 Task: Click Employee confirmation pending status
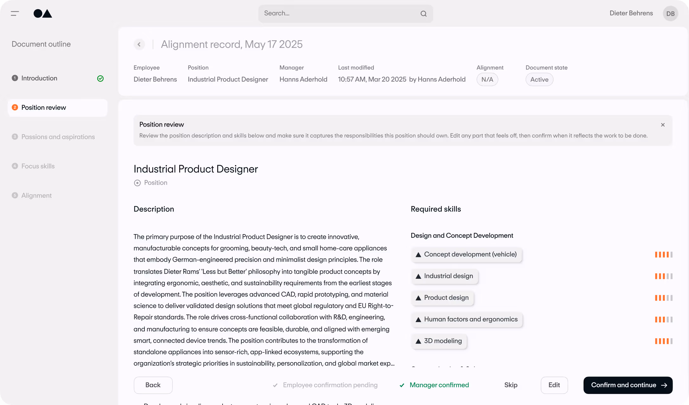(x=325, y=385)
